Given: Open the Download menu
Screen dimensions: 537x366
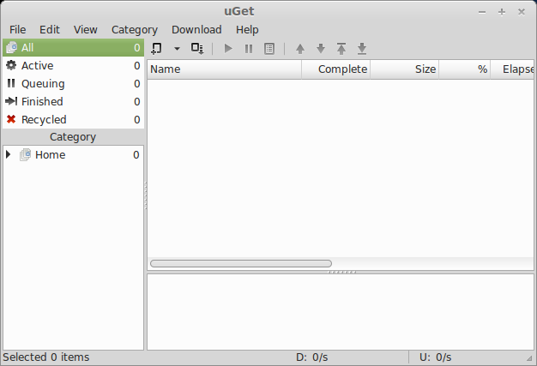Looking at the screenshot, I should pos(196,30).
